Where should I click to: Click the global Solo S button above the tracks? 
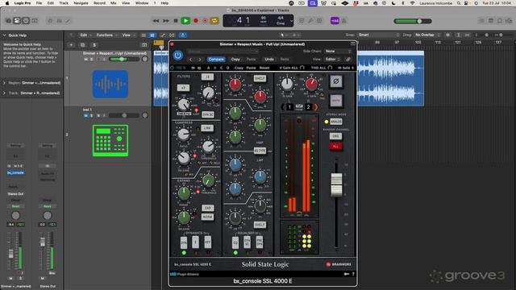[94, 45]
